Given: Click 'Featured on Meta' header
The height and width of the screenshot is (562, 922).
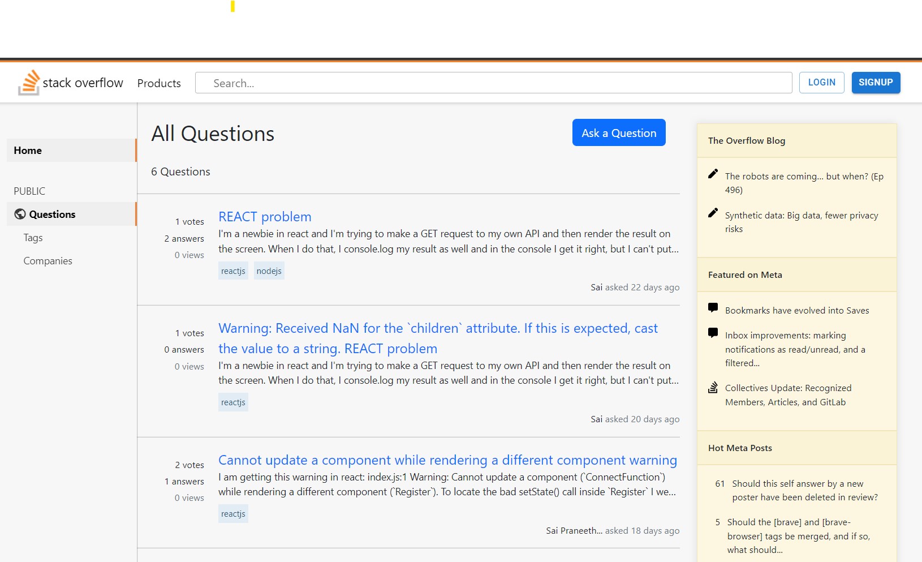Looking at the screenshot, I should 745,274.
